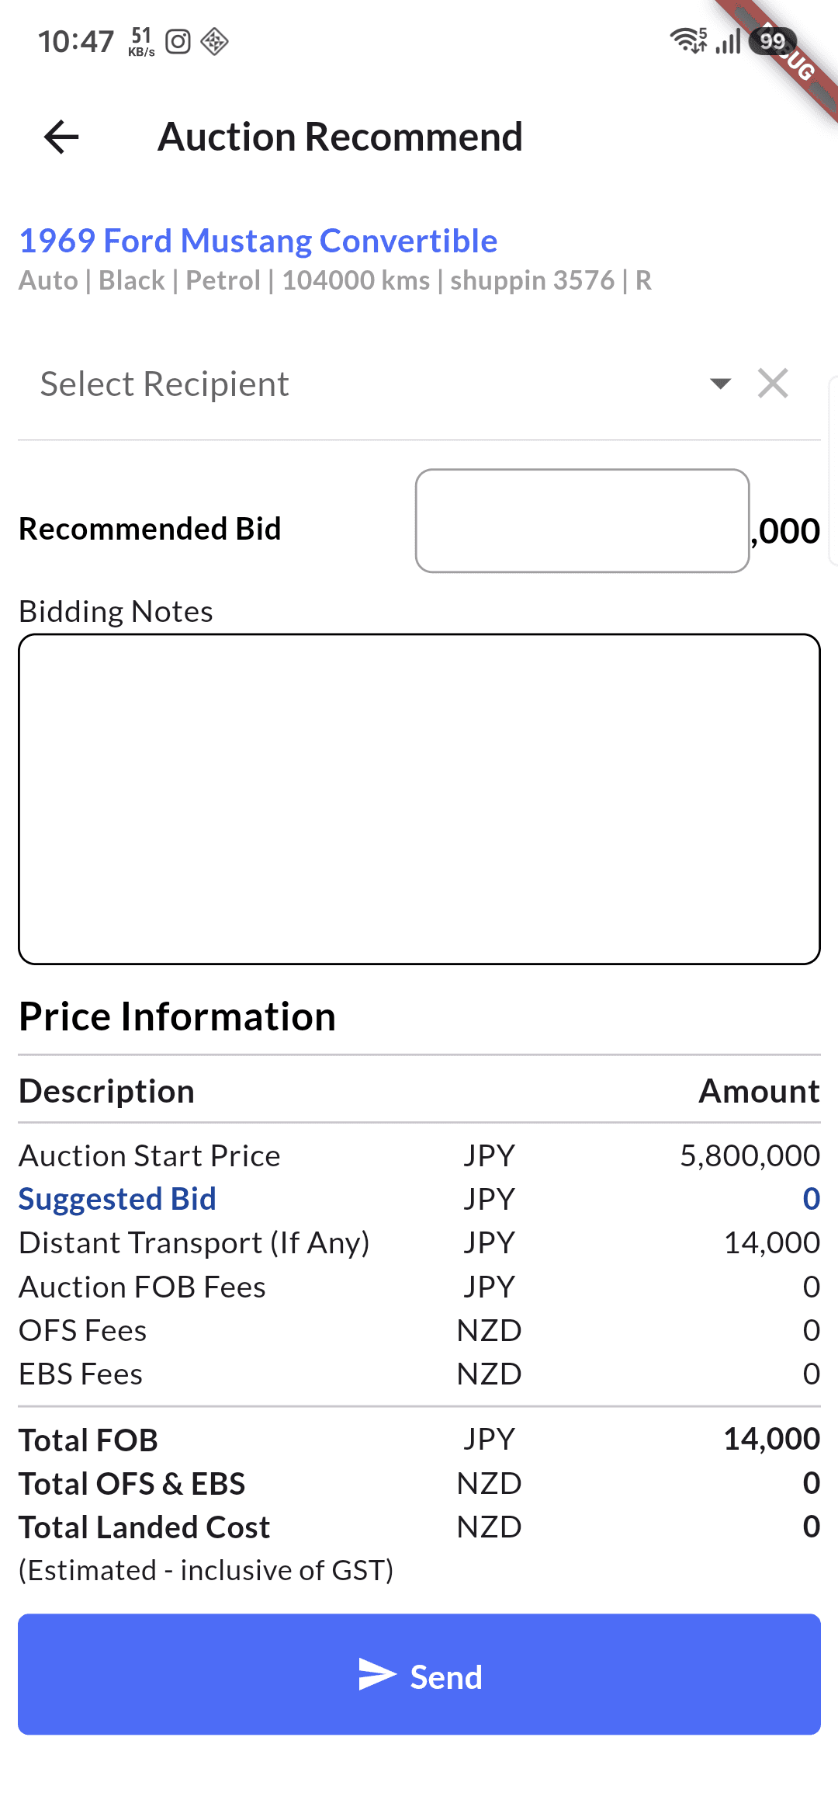Tap the Suggested Bid label
838x1817 pixels.
pyautogui.click(x=117, y=1199)
